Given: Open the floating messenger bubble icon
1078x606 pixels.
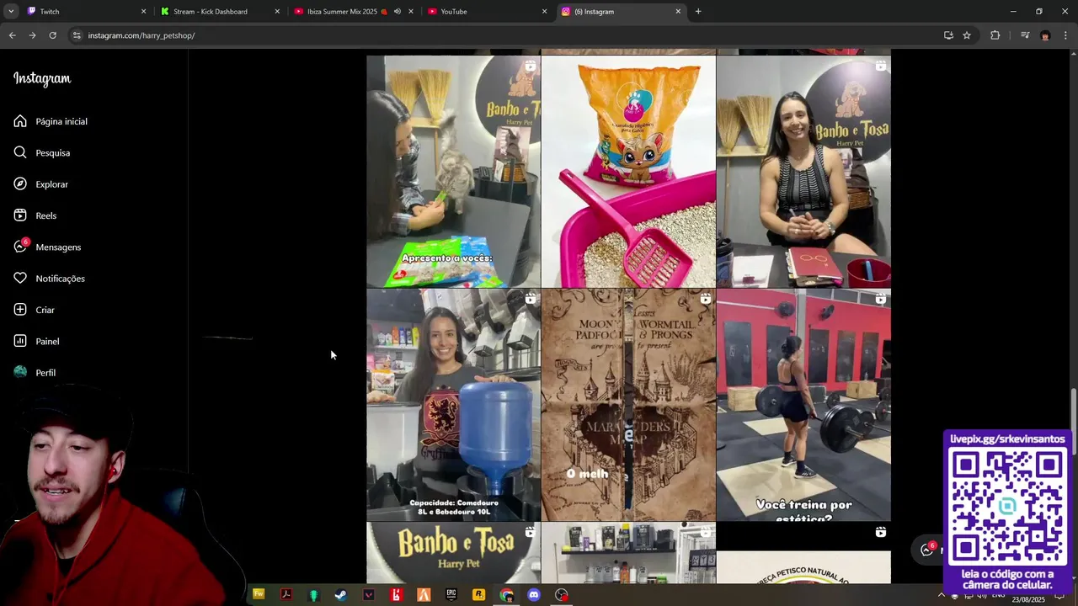Looking at the screenshot, I should (x=927, y=549).
